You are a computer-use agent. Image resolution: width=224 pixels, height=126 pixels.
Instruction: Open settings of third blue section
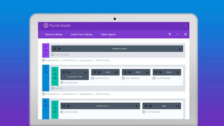tap(46, 102)
